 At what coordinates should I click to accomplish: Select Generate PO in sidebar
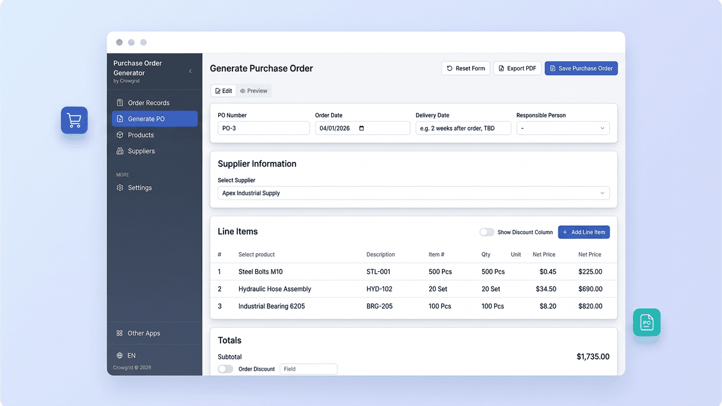[155, 119]
